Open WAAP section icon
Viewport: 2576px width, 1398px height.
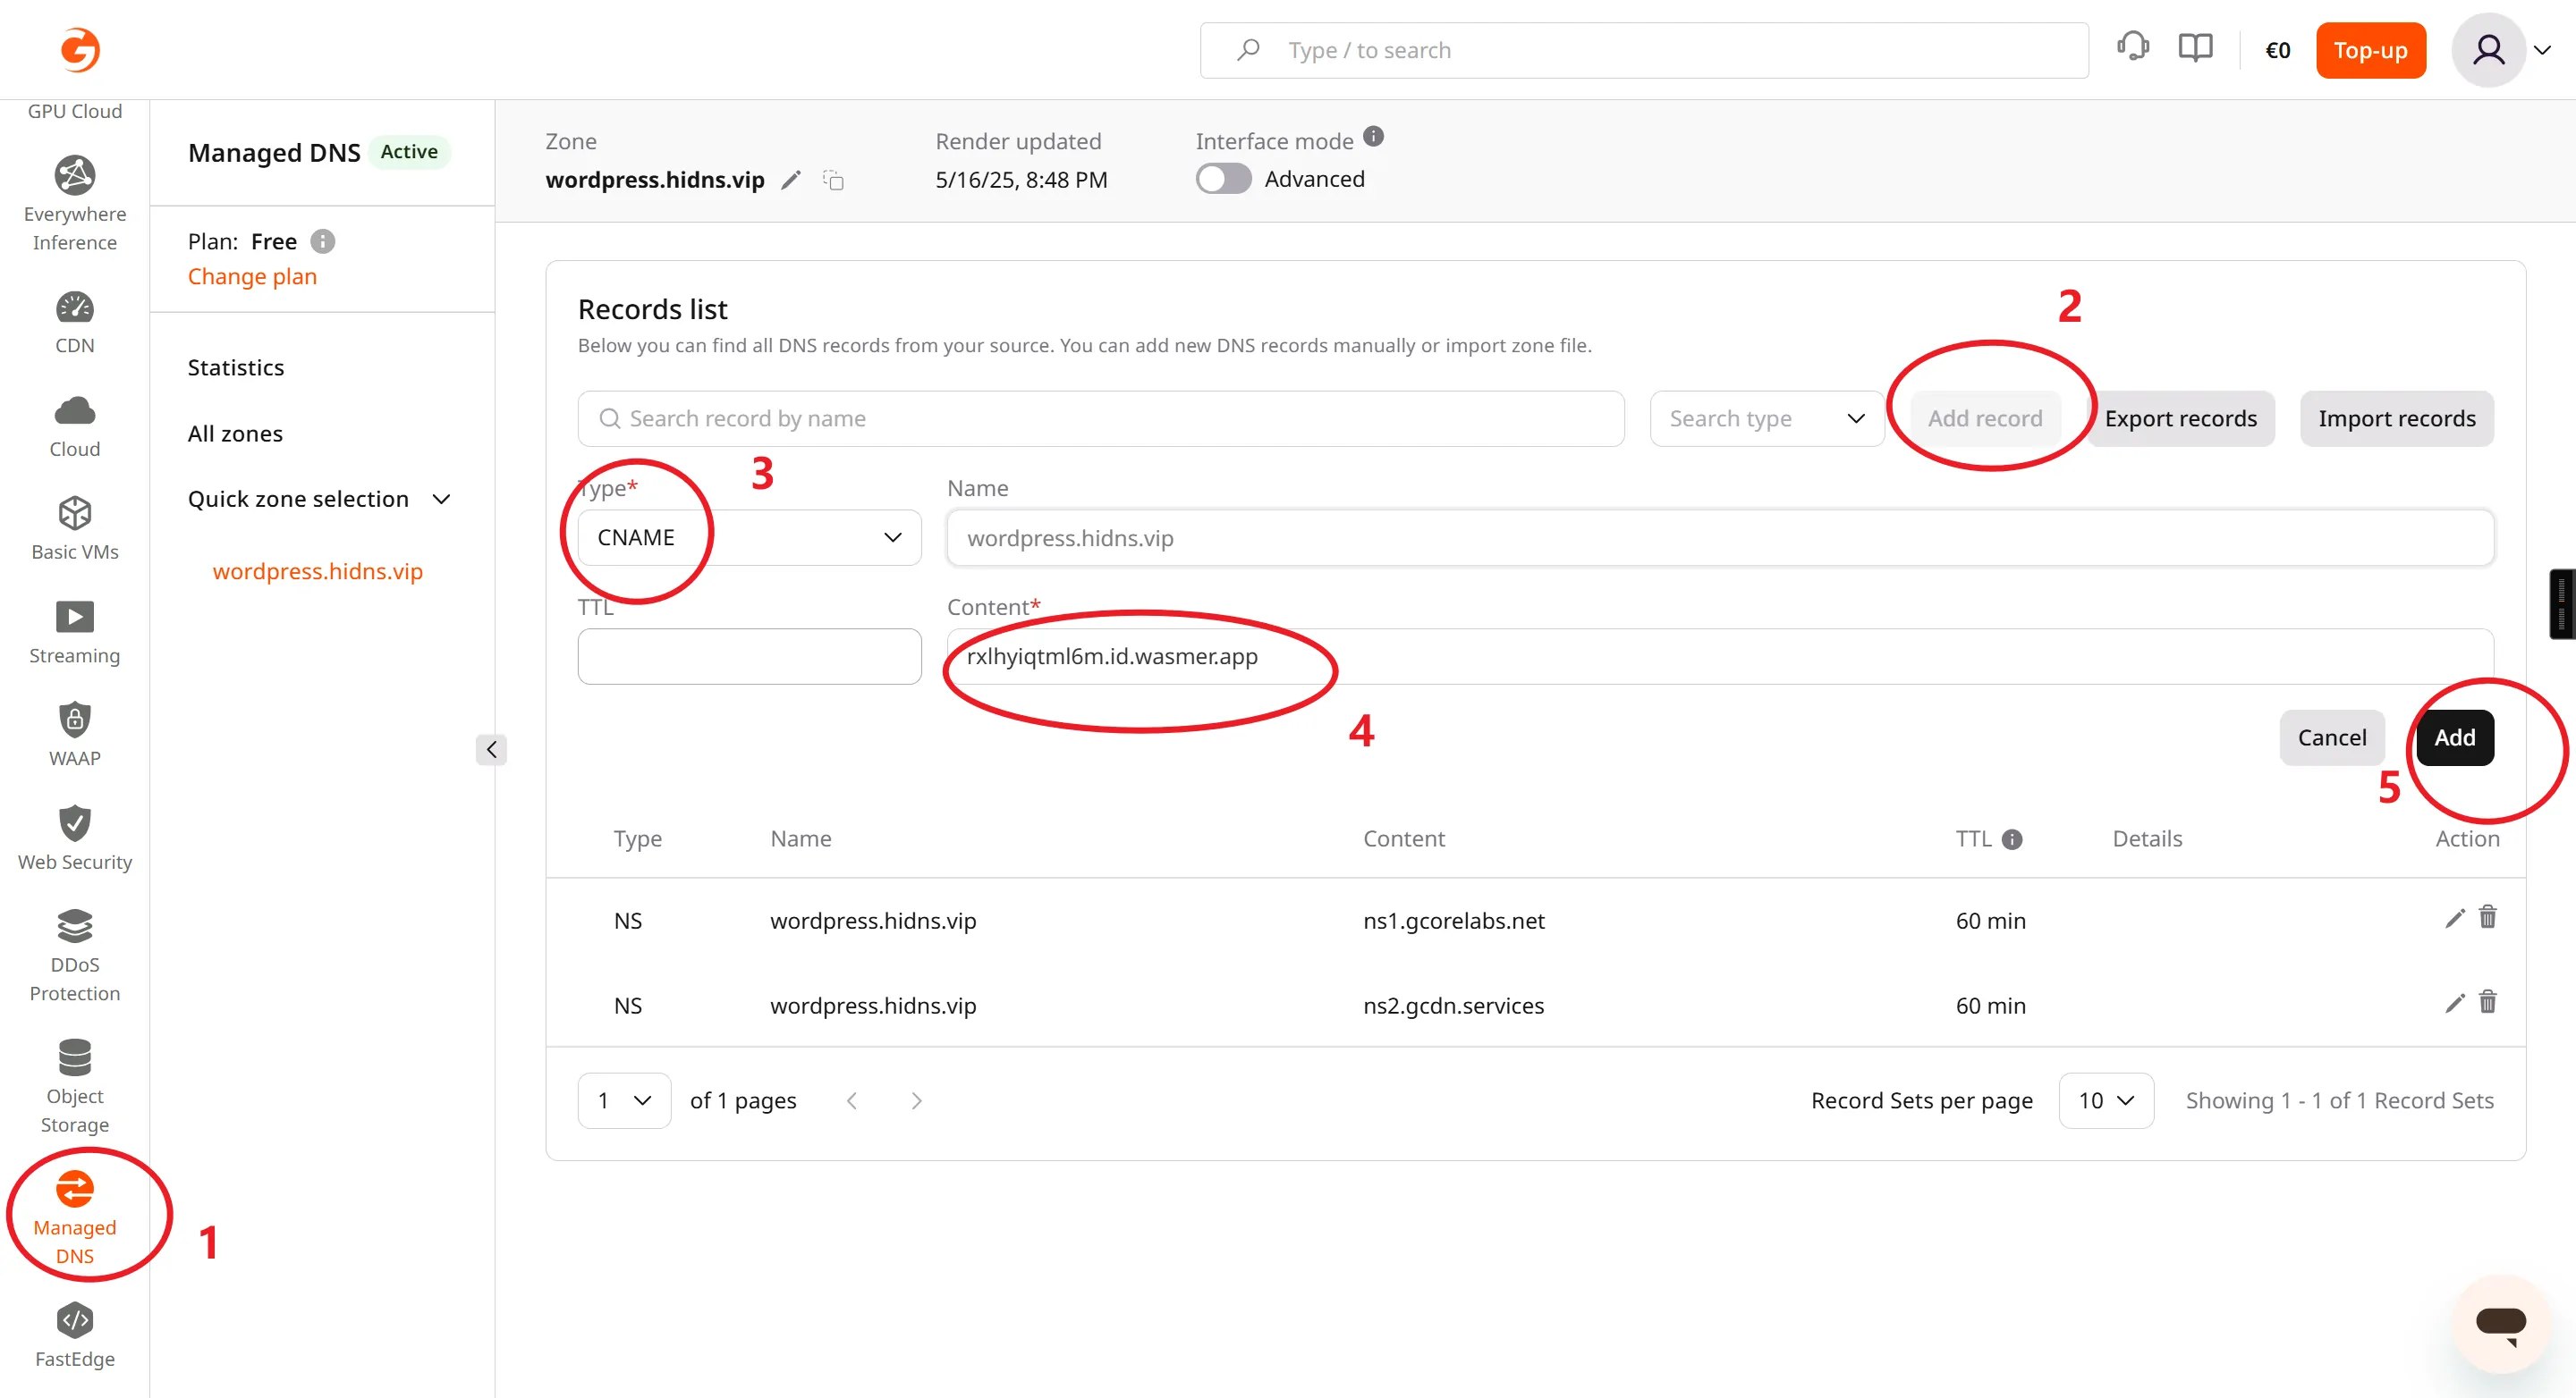75,720
